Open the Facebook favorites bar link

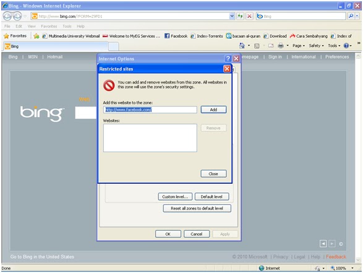(176, 36)
